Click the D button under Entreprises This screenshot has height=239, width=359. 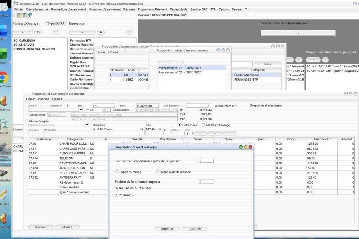tap(101, 32)
